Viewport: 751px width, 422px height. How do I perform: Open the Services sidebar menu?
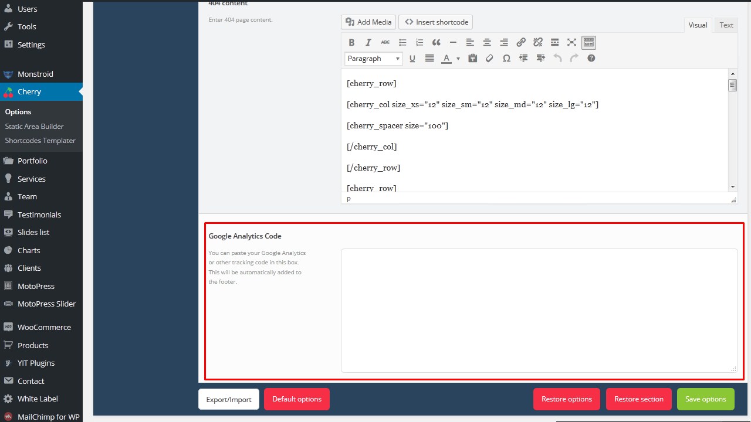pyautogui.click(x=41, y=179)
